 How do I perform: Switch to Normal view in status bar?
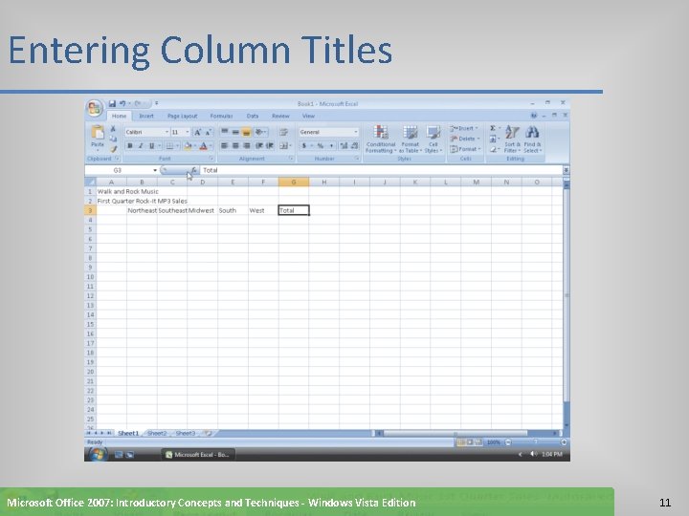(x=460, y=442)
